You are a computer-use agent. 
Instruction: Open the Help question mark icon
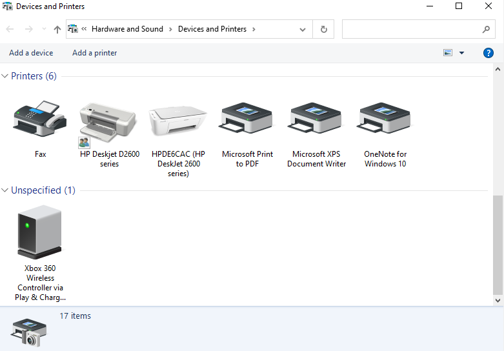click(489, 53)
